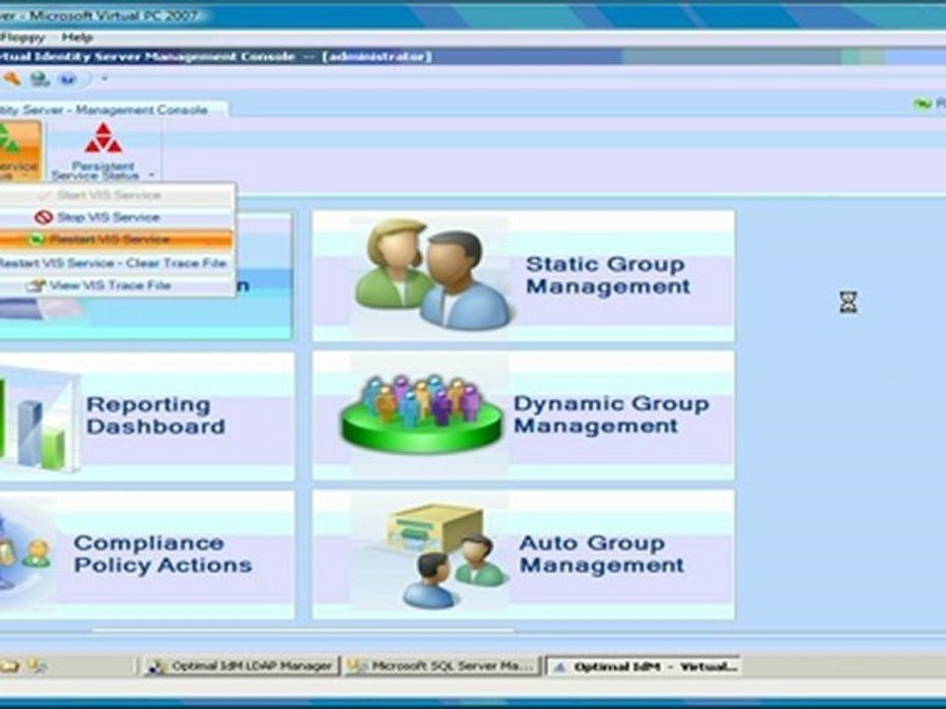
Task: Click the green refresh icon at top right
Action: 922,105
